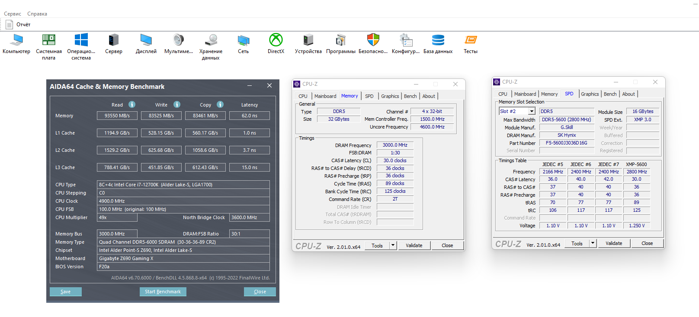Screen dimensions: 699x317
Task: Click the info icon next to Read
Action: (x=132, y=104)
